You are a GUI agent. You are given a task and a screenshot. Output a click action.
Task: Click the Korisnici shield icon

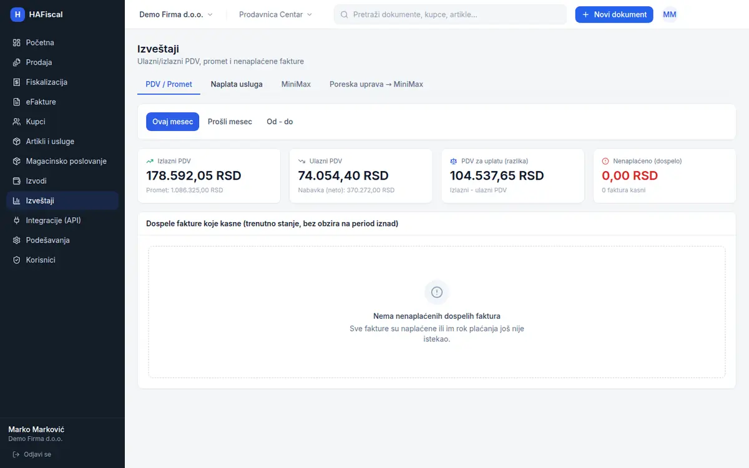tap(17, 260)
